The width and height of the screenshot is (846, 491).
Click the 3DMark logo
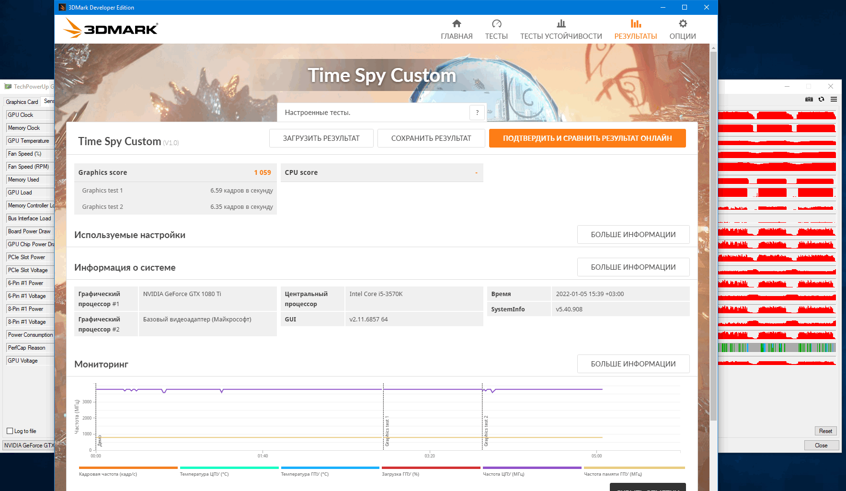click(x=111, y=28)
